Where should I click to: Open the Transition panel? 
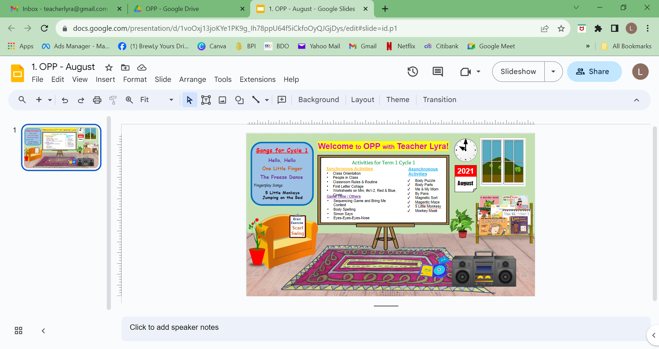click(x=440, y=100)
